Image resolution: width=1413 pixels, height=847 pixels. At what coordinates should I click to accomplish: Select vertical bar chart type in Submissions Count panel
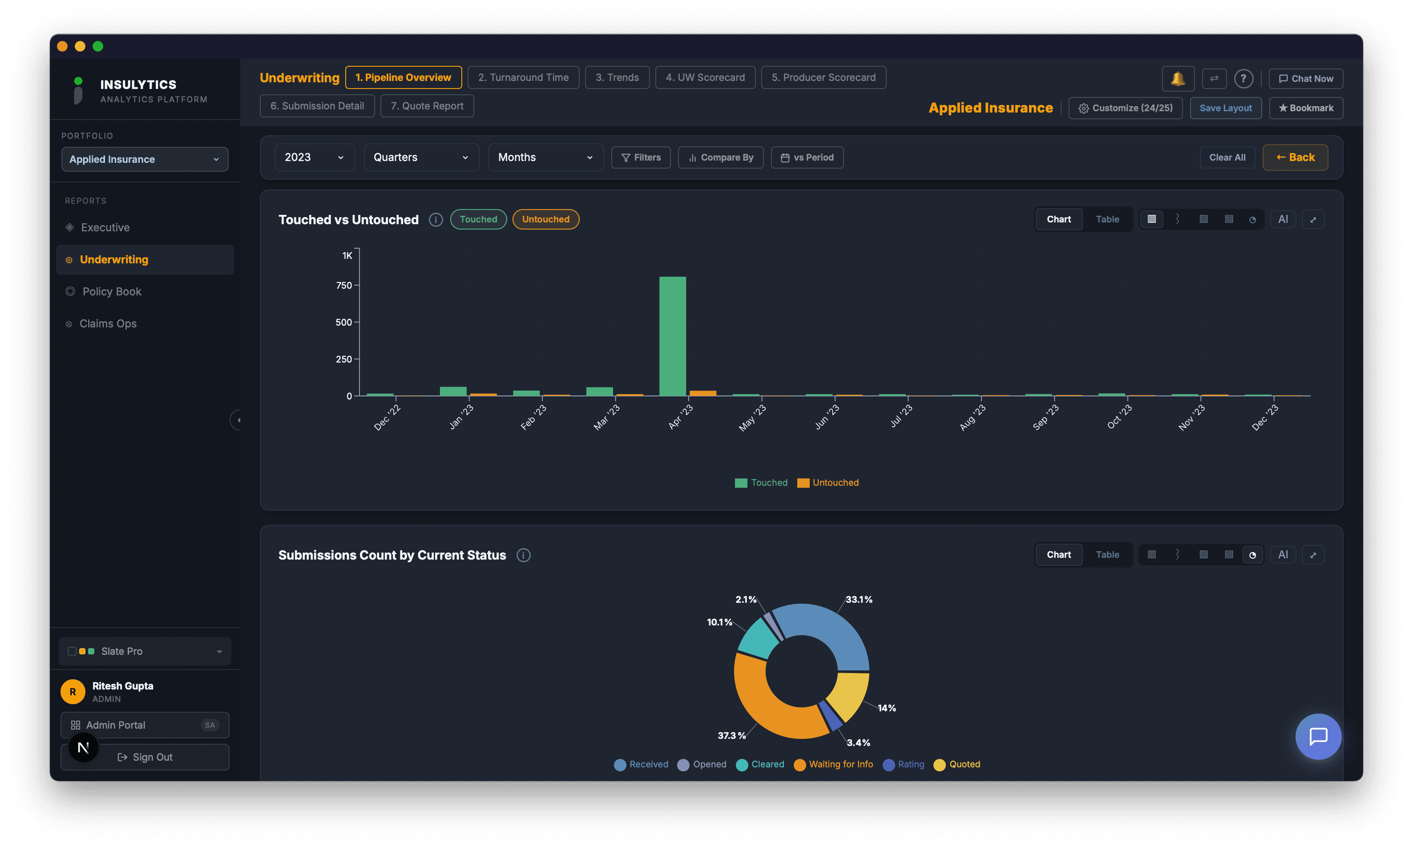tap(1152, 554)
